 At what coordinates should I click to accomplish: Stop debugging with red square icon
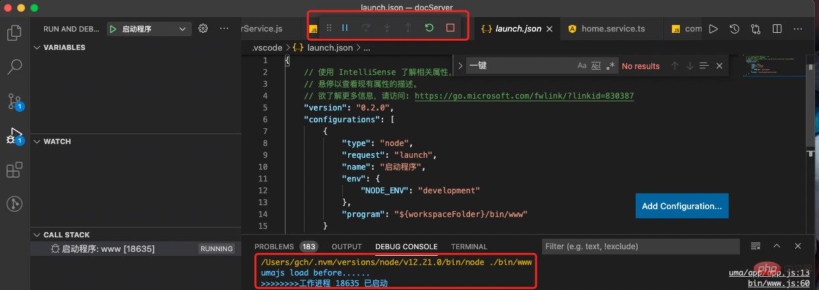(x=450, y=28)
